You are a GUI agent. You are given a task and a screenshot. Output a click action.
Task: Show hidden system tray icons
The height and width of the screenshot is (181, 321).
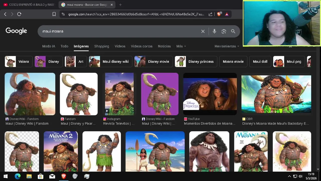coord(289,176)
